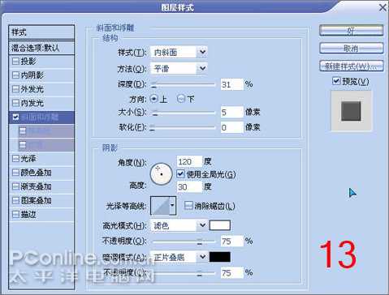Enable the 外发光 outer glow checkbox

tap(15, 89)
